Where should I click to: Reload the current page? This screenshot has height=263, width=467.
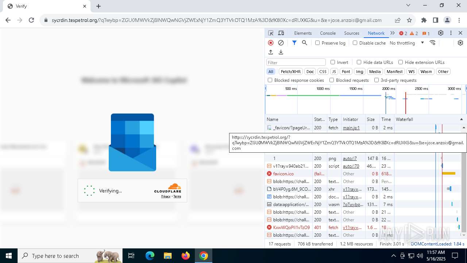[x=31, y=20]
